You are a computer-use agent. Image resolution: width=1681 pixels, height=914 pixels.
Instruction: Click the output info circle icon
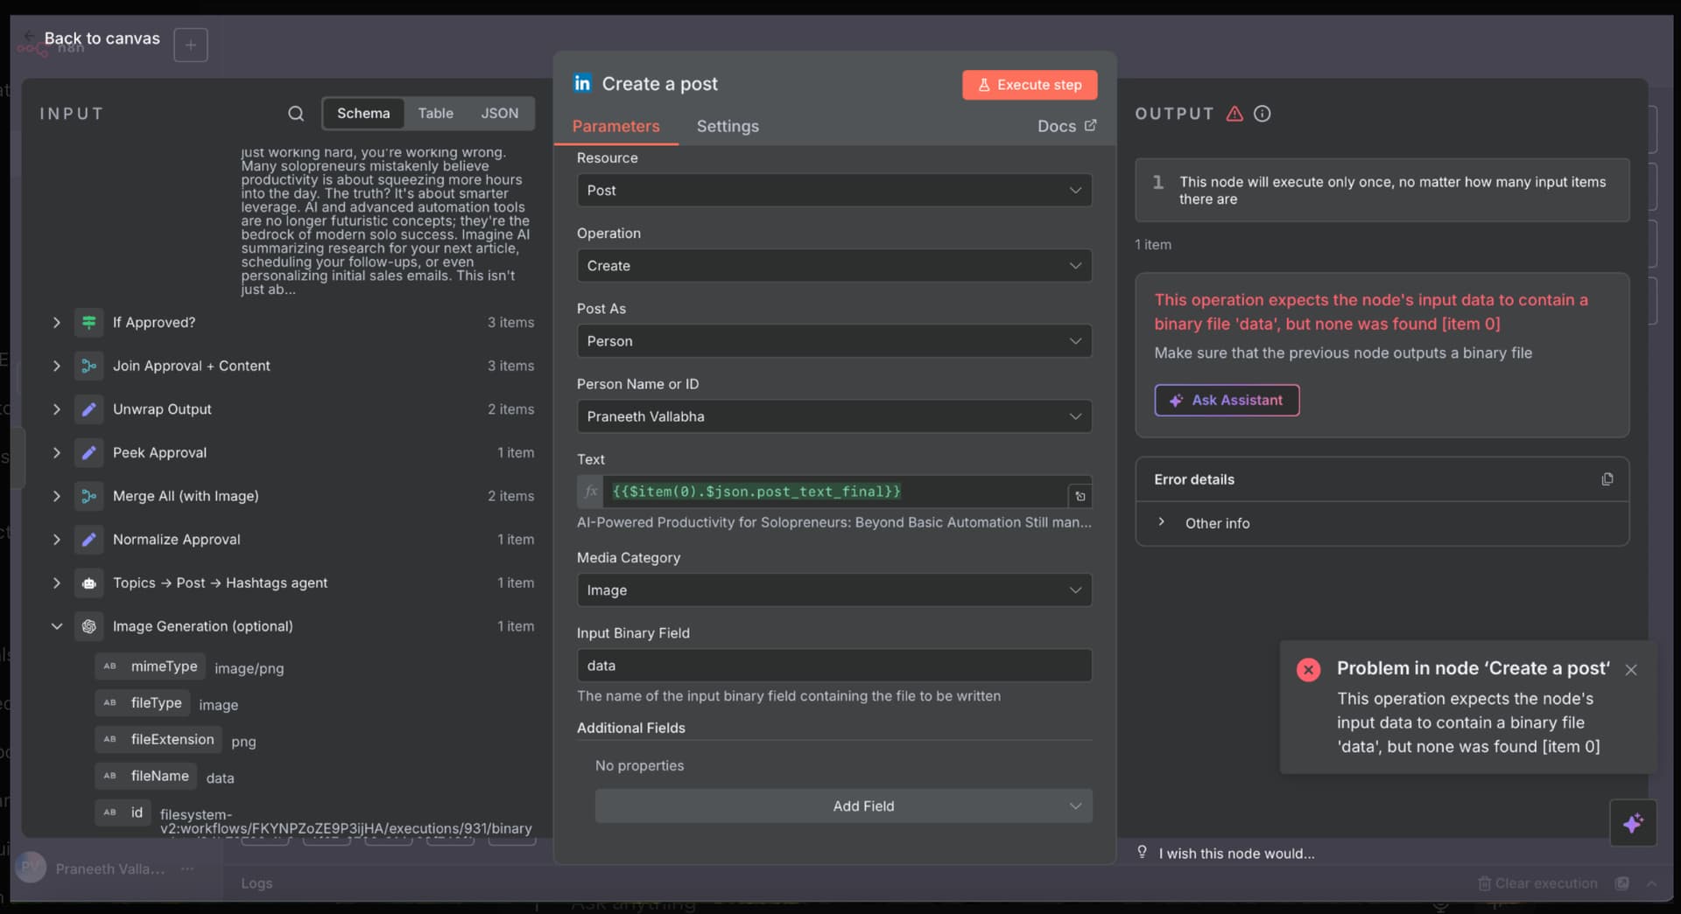pyautogui.click(x=1262, y=114)
